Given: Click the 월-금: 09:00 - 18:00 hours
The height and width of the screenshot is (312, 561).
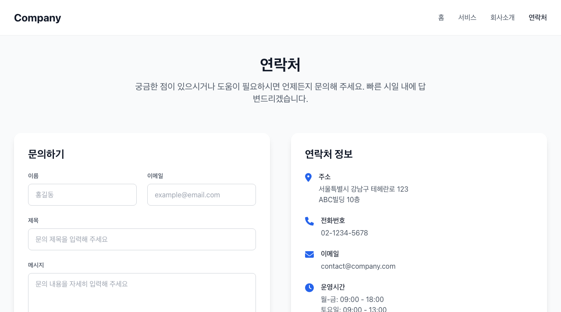Looking at the screenshot, I should click(x=352, y=299).
